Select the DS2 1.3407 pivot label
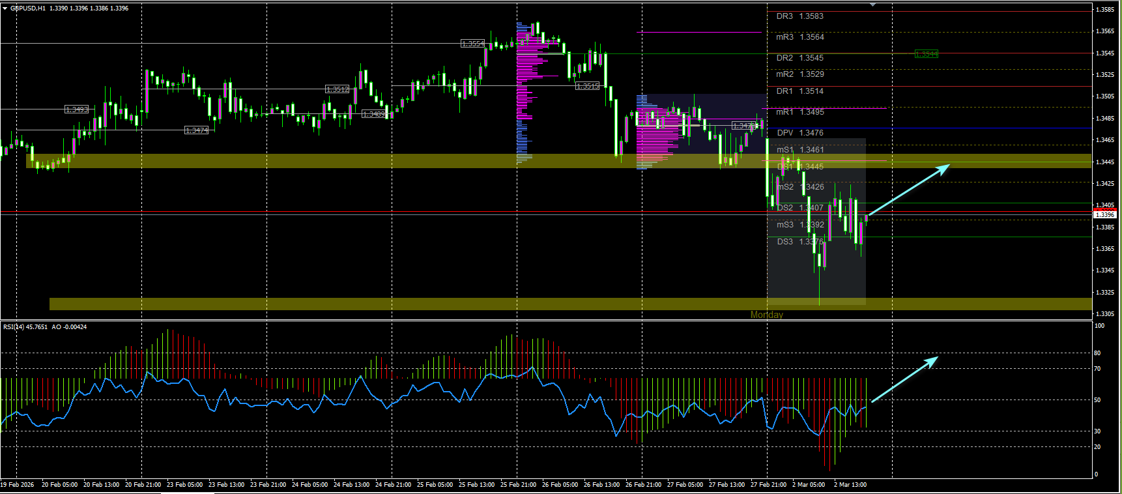 (800, 208)
